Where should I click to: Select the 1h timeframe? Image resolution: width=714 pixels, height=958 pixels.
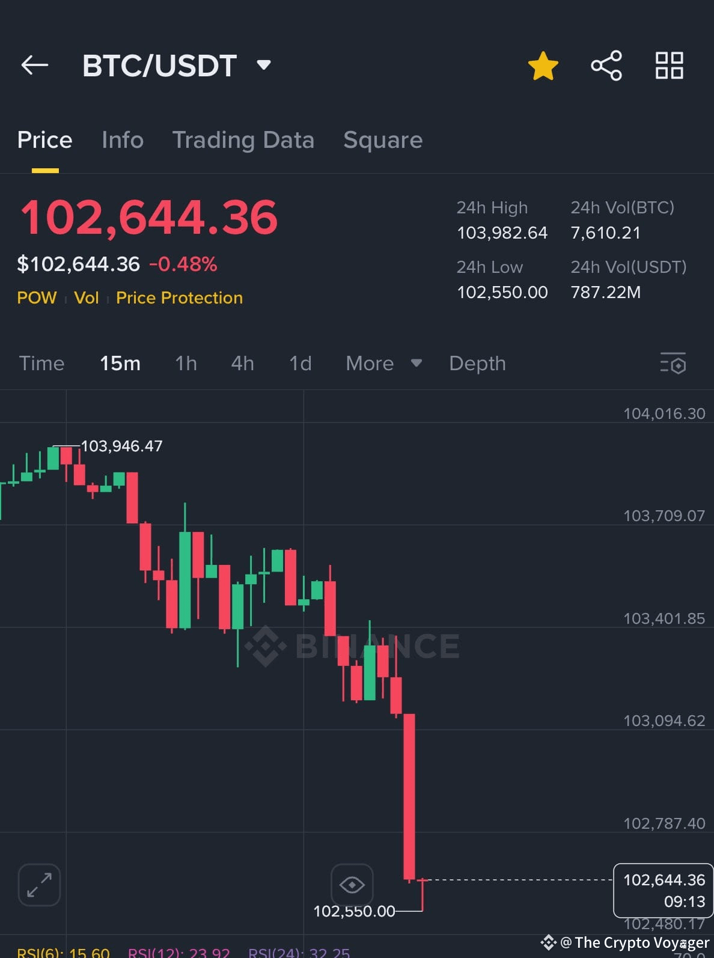(186, 363)
